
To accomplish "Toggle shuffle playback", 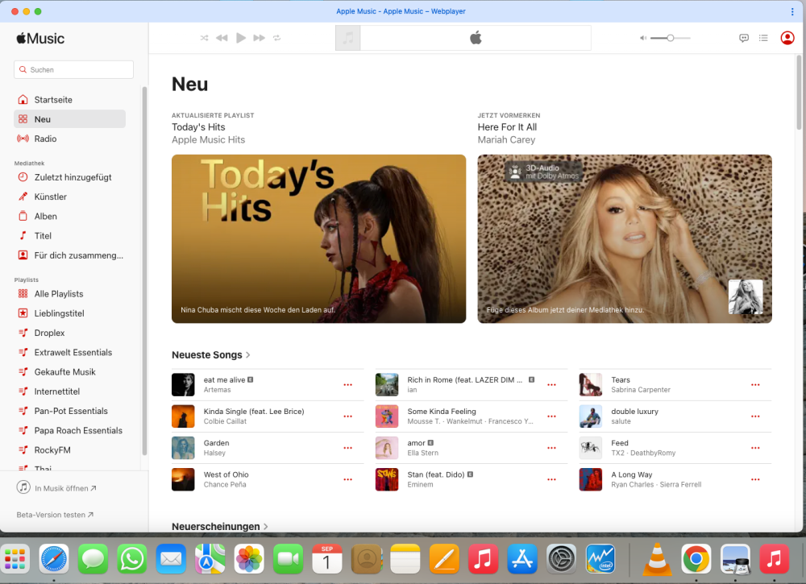I will tap(204, 38).
